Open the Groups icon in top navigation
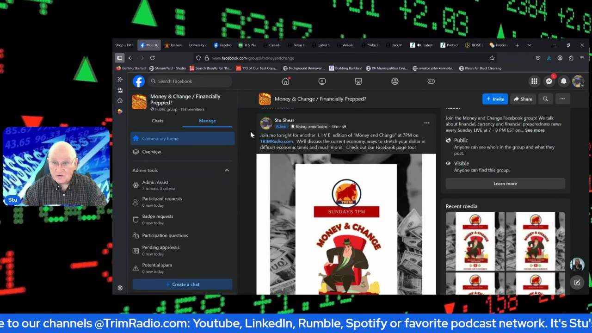 (395, 81)
